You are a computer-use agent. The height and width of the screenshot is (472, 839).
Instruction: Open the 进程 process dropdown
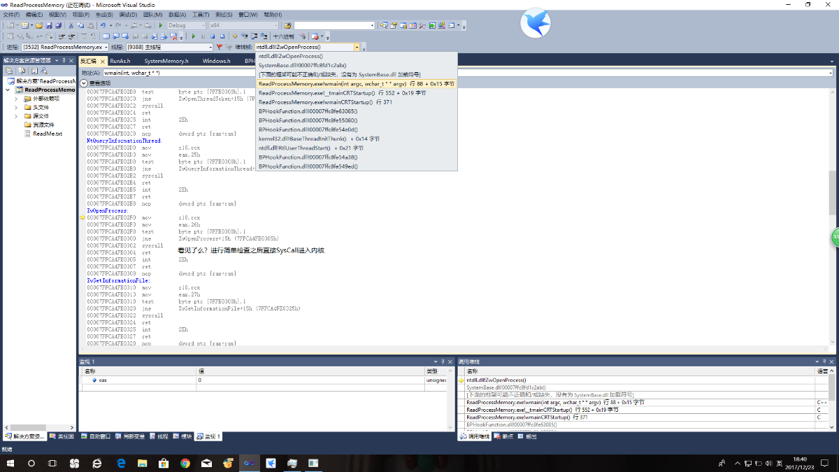pyautogui.click(x=106, y=47)
